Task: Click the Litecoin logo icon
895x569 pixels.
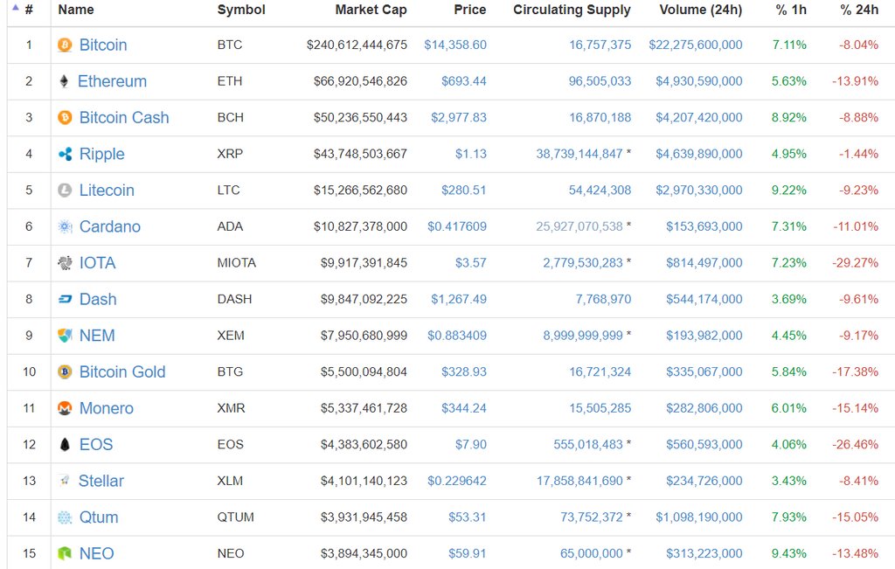Action: [65, 190]
